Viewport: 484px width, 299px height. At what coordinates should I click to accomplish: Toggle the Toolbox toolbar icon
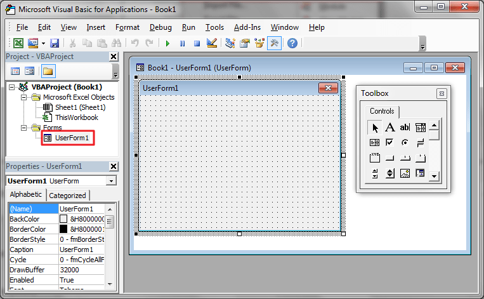point(274,43)
